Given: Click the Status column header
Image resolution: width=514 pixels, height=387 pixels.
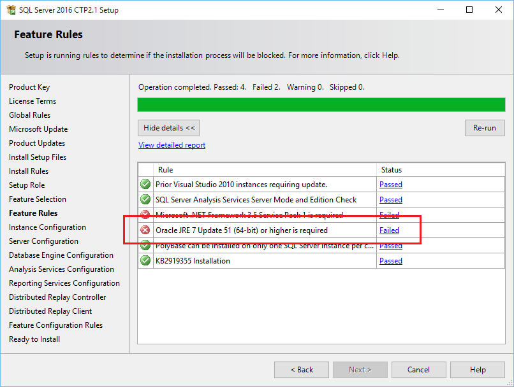Looking at the screenshot, I should coord(441,170).
